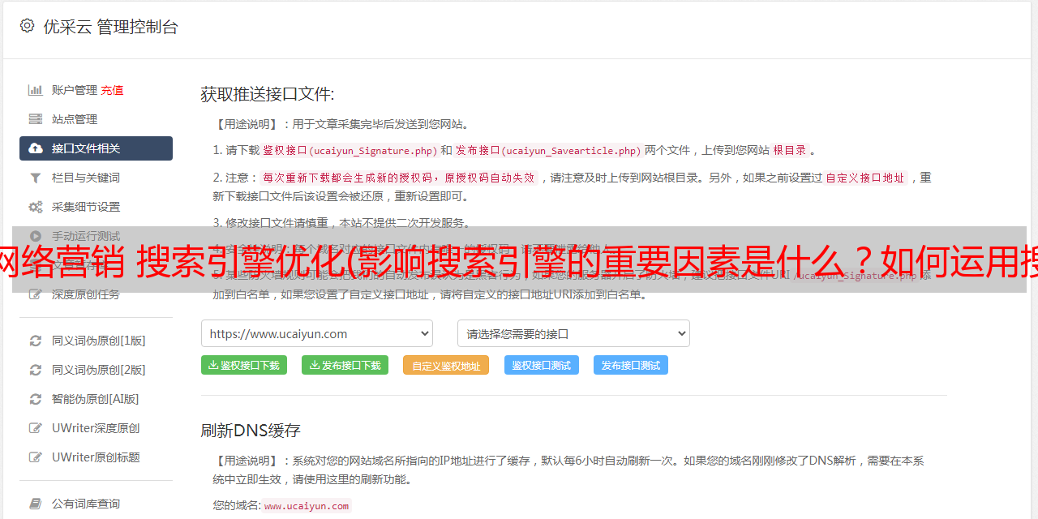This screenshot has height=519, width=1038.
Task: Click the 每次重新下载都会生成新的授权码 warning text
Action: coord(399,178)
